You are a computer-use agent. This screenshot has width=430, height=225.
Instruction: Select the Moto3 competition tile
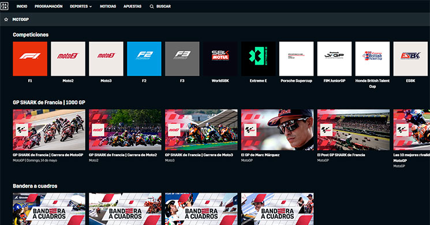106,59
